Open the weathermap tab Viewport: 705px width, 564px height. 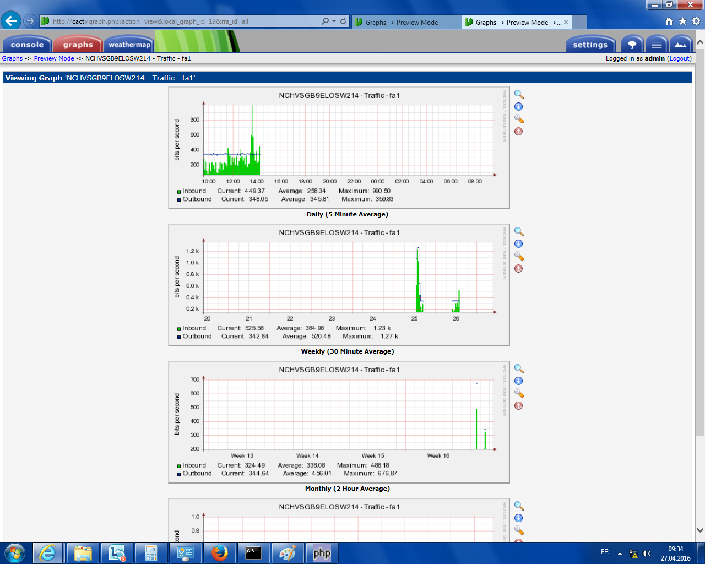[x=129, y=45]
